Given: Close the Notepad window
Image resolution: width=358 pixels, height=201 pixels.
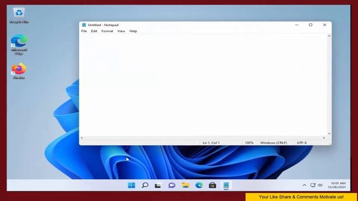Looking at the screenshot, I should 324,25.
